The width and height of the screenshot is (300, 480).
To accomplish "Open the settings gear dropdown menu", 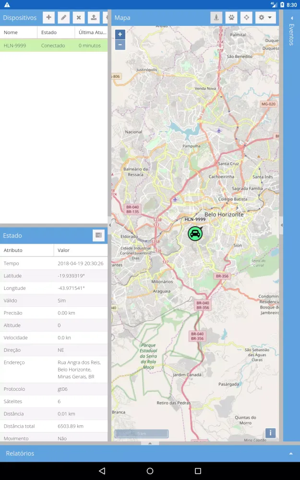I will (x=265, y=18).
